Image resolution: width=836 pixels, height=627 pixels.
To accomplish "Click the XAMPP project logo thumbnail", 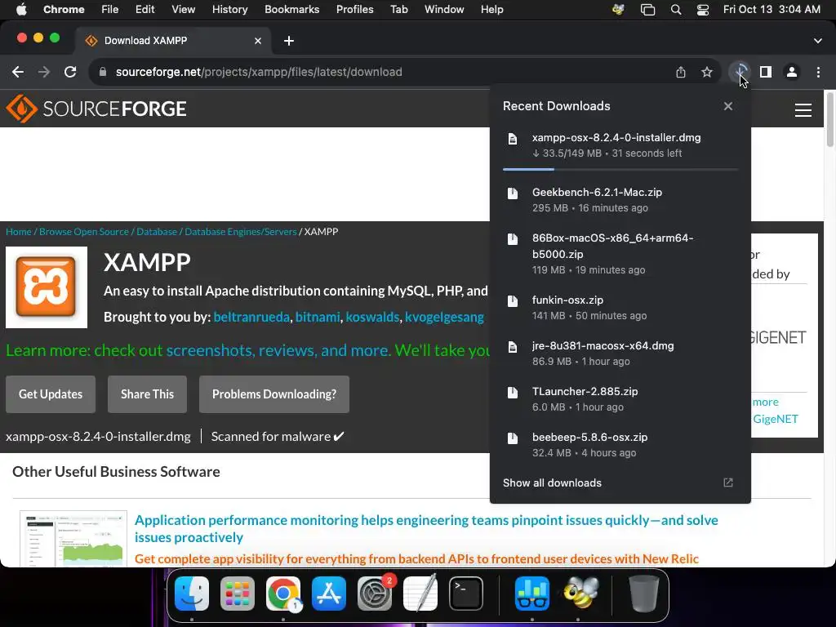I will click(47, 287).
